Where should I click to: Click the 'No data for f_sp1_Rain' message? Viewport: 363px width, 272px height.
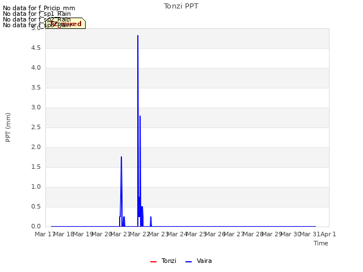coord(37,14)
